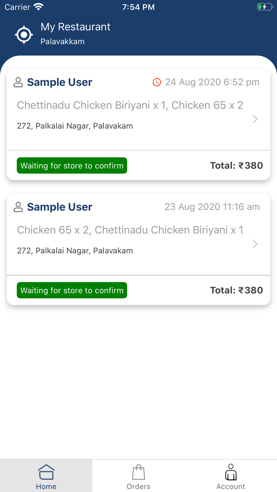Select Palavakkam location subtitle

point(63,42)
